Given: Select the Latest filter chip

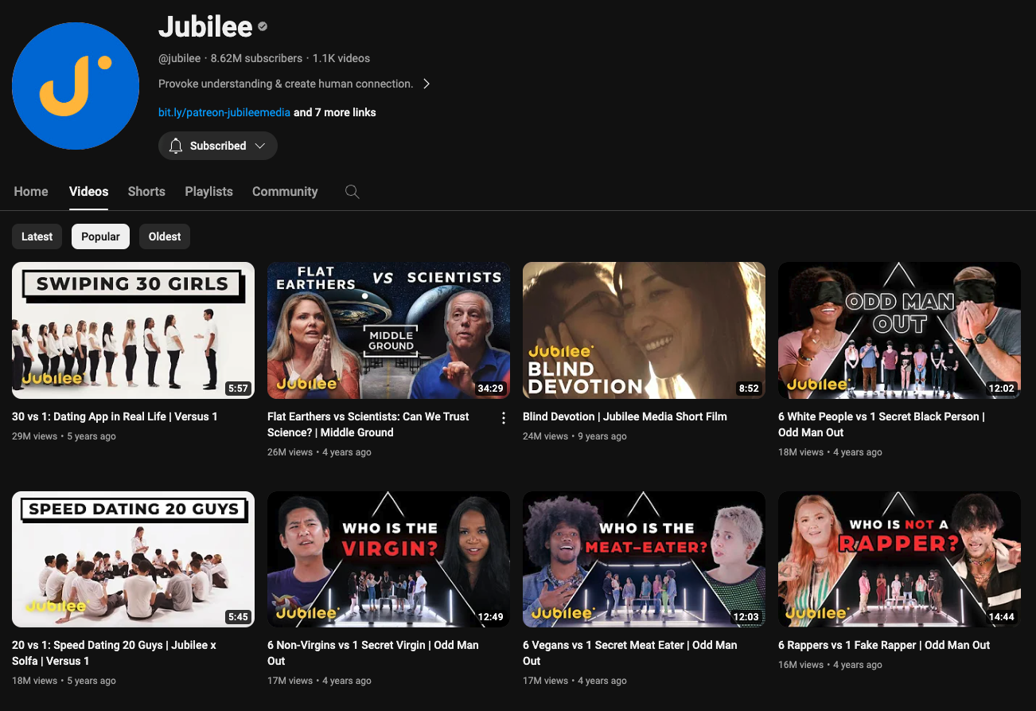Looking at the screenshot, I should coord(37,236).
